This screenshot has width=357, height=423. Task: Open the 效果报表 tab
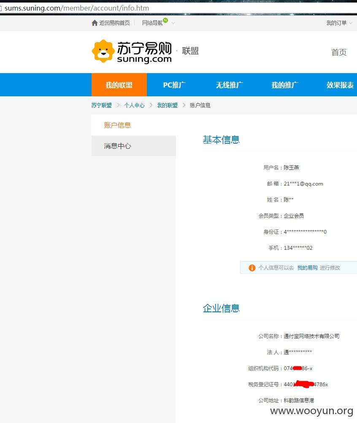(x=340, y=85)
